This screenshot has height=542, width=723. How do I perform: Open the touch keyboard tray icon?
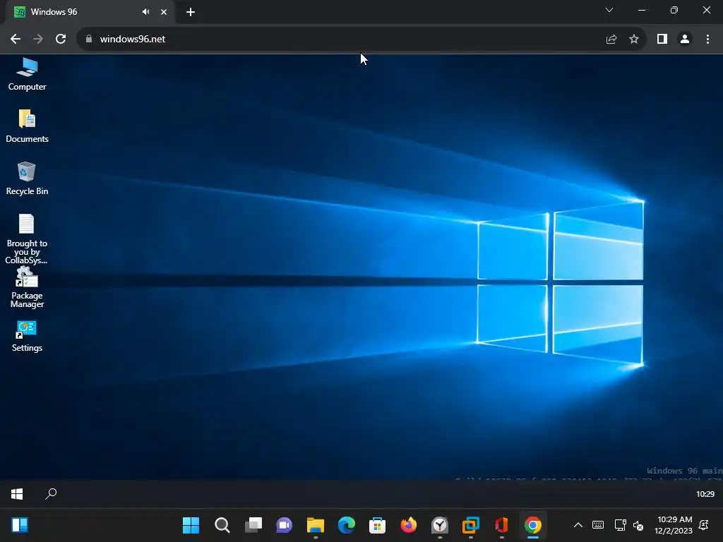pos(598,525)
